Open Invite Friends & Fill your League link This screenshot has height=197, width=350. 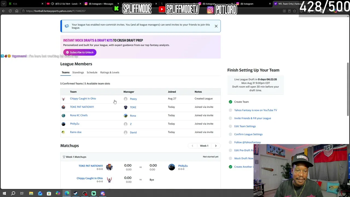click(253, 118)
